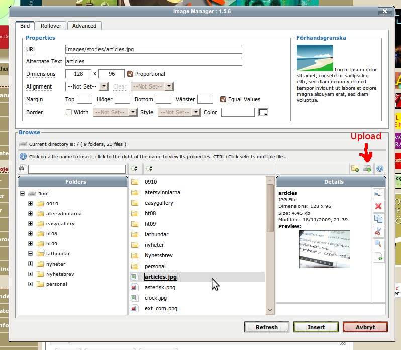The width and height of the screenshot is (401, 350).
Task: Open the border Width dropdown
Action: click(116, 112)
